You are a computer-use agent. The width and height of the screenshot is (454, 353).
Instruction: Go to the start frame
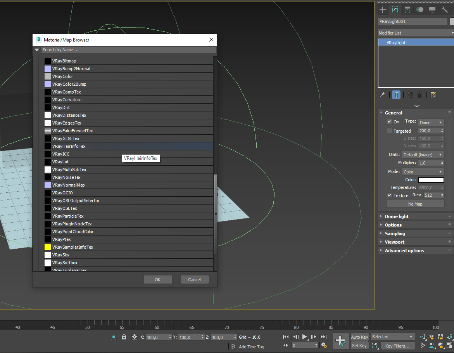pyautogui.click(x=285, y=336)
